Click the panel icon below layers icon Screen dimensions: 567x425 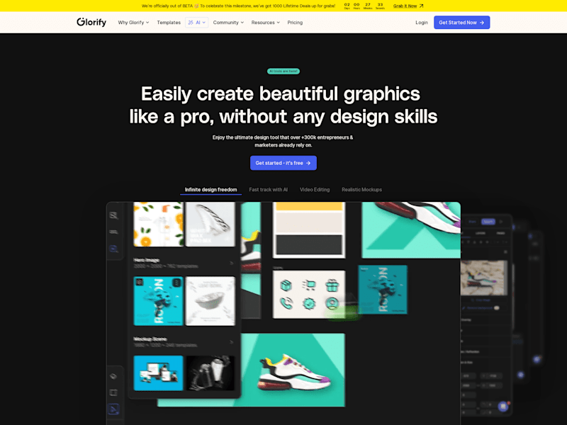point(113,392)
